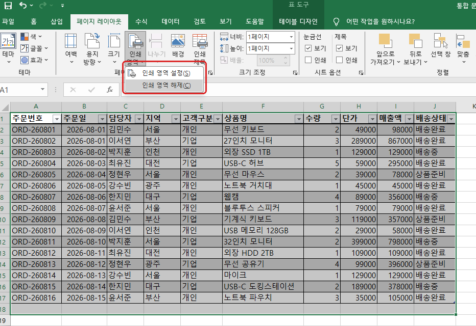This screenshot has width=476, height=326.
Task: Open filter dropdown for 지역 column
Action: [176, 119]
